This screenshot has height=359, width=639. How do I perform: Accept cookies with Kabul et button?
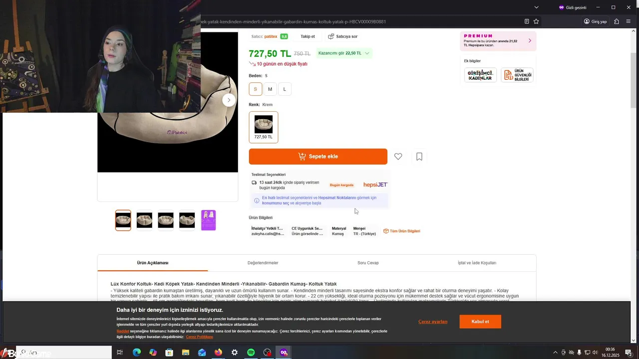coord(480,322)
